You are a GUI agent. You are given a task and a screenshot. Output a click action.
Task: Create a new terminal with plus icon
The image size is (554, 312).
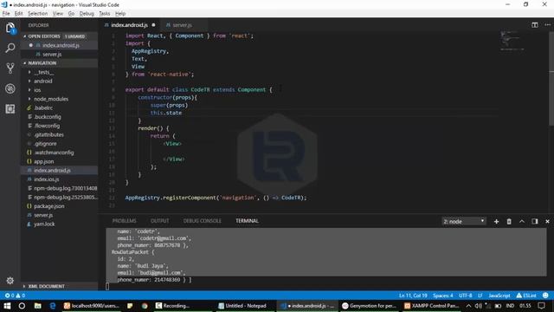click(x=496, y=222)
